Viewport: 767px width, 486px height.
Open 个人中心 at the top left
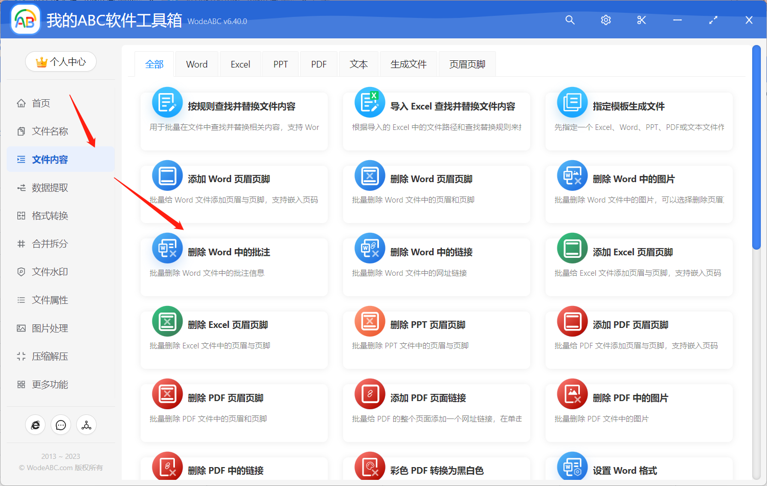(x=60, y=61)
